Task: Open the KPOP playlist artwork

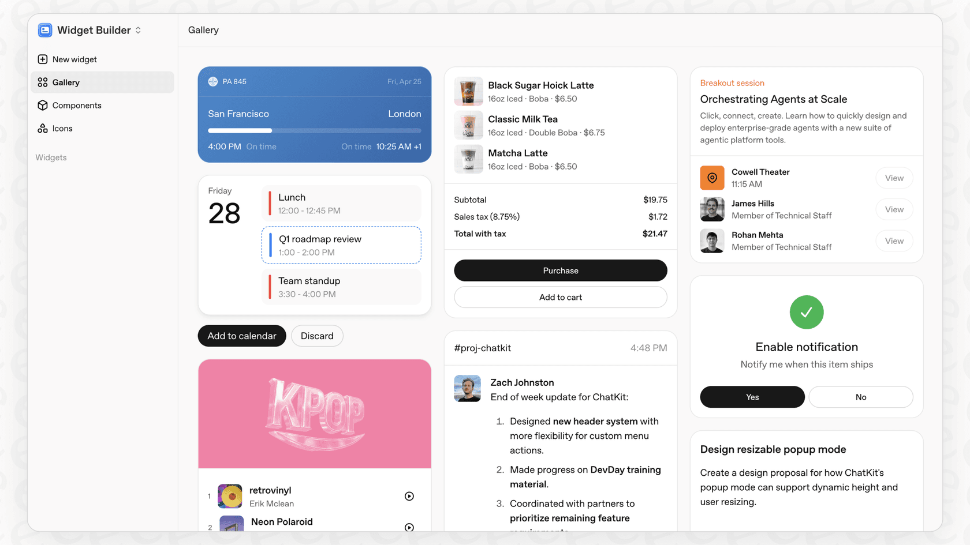Action: click(314, 414)
